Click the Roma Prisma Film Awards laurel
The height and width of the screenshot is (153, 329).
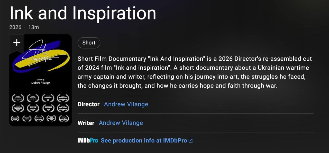point(63,108)
